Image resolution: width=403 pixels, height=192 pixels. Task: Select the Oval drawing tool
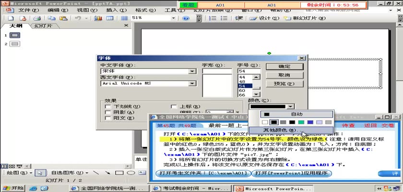[131, 173]
